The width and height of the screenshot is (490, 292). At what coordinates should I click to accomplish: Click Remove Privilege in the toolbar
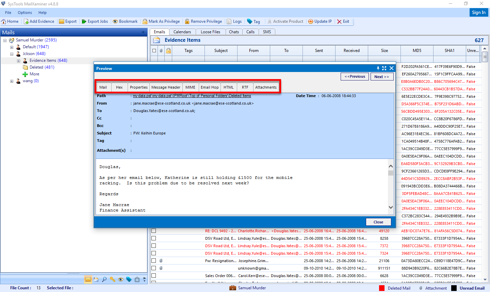point(203,21)
